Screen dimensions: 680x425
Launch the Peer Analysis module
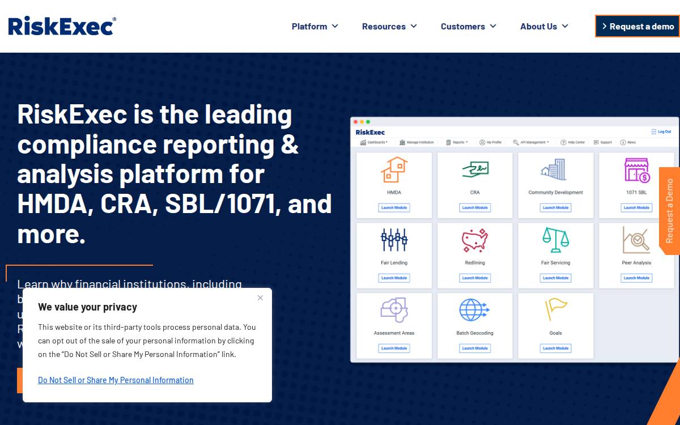pyautogui.click(x=636, y=278)
